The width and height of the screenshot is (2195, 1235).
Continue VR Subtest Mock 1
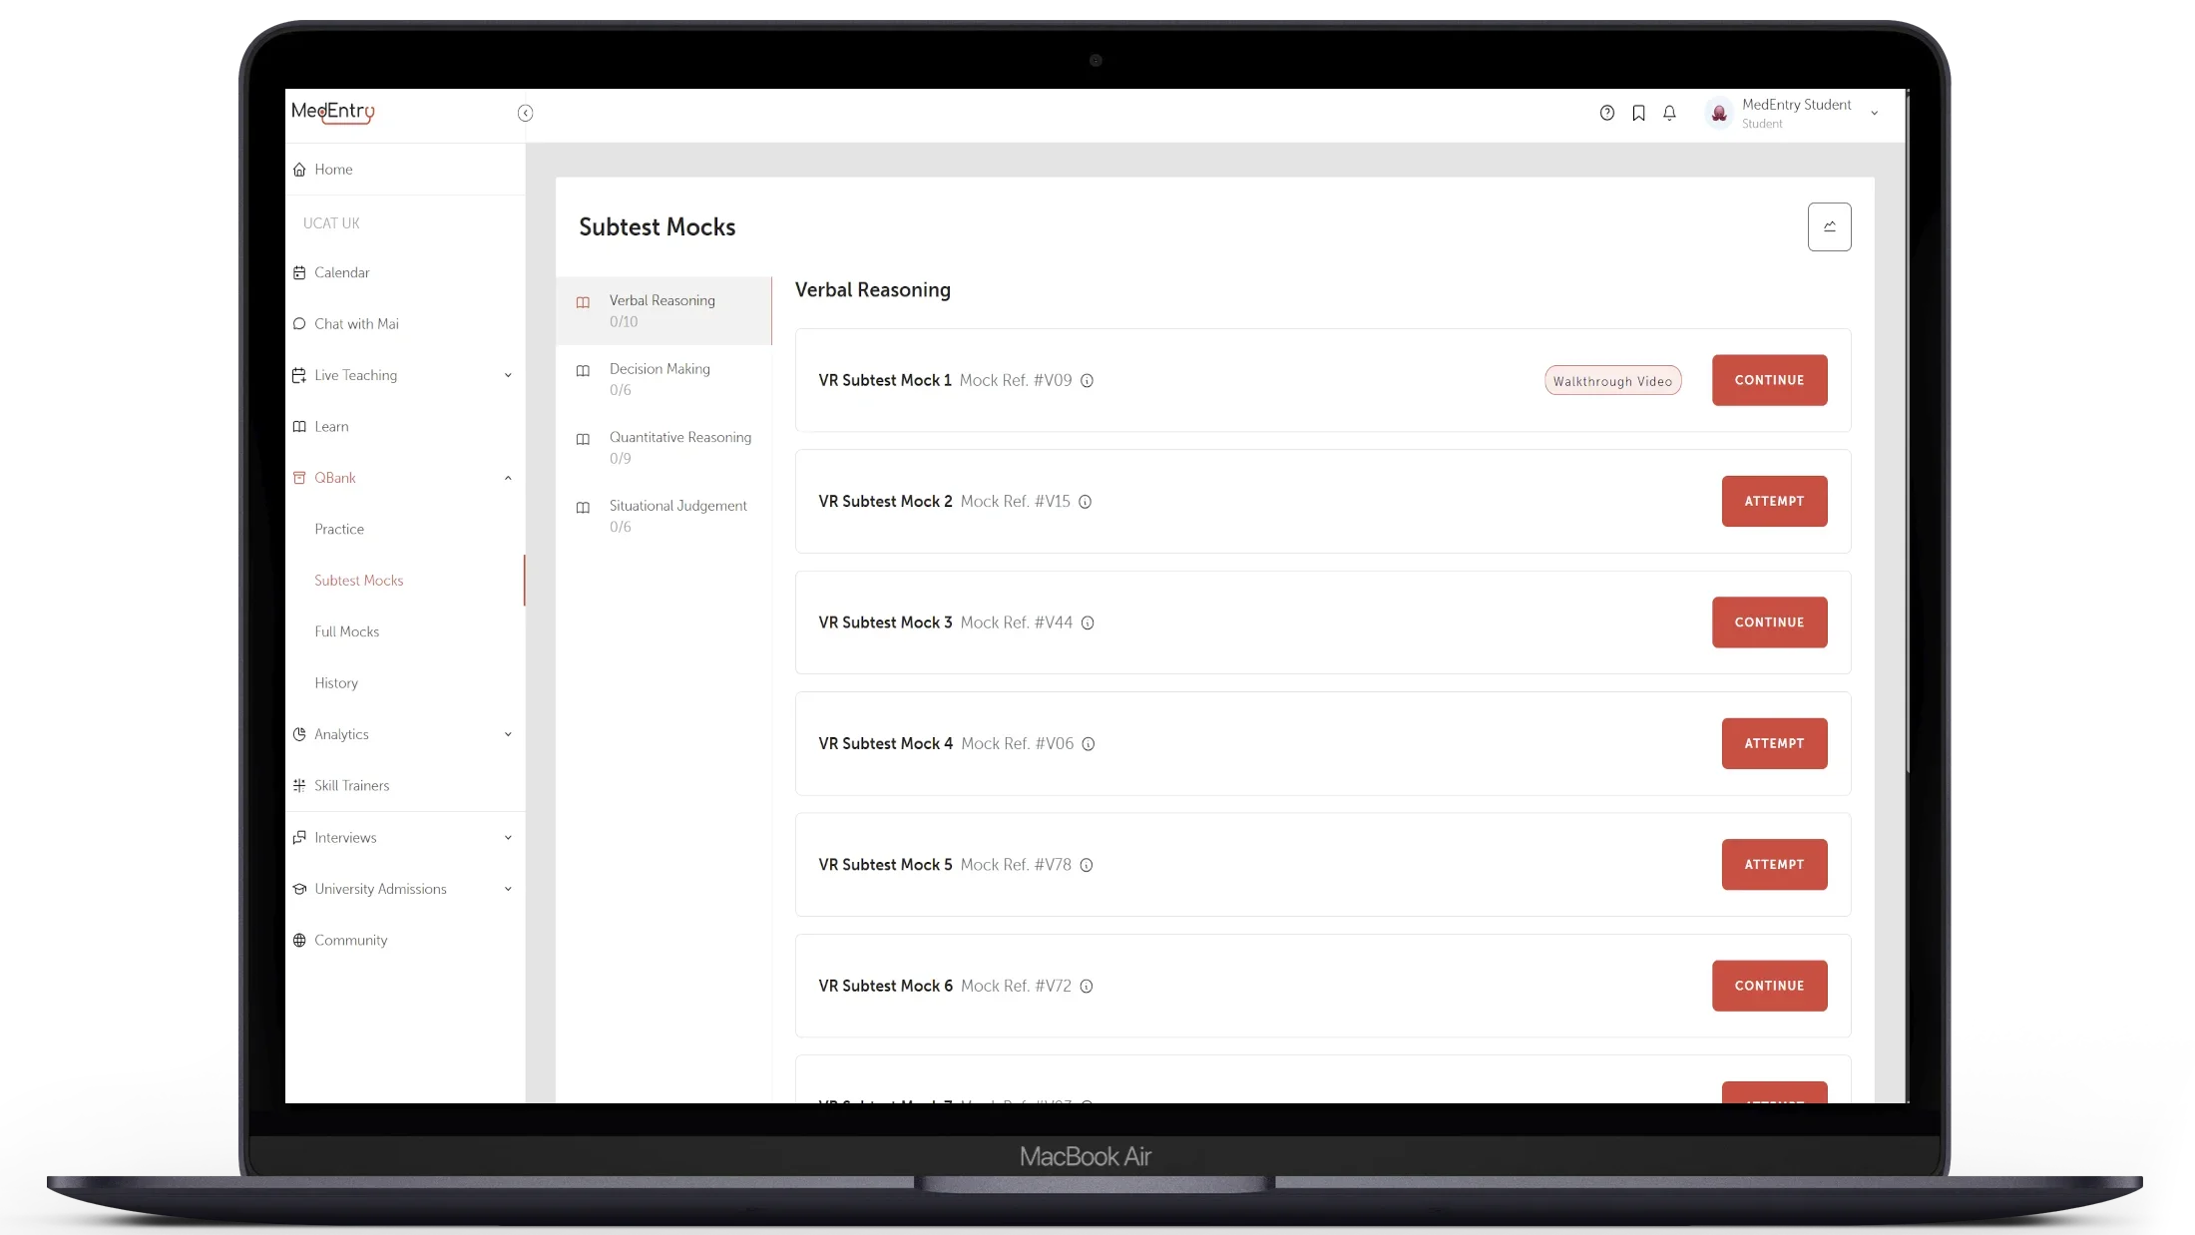click(1769, 380)
